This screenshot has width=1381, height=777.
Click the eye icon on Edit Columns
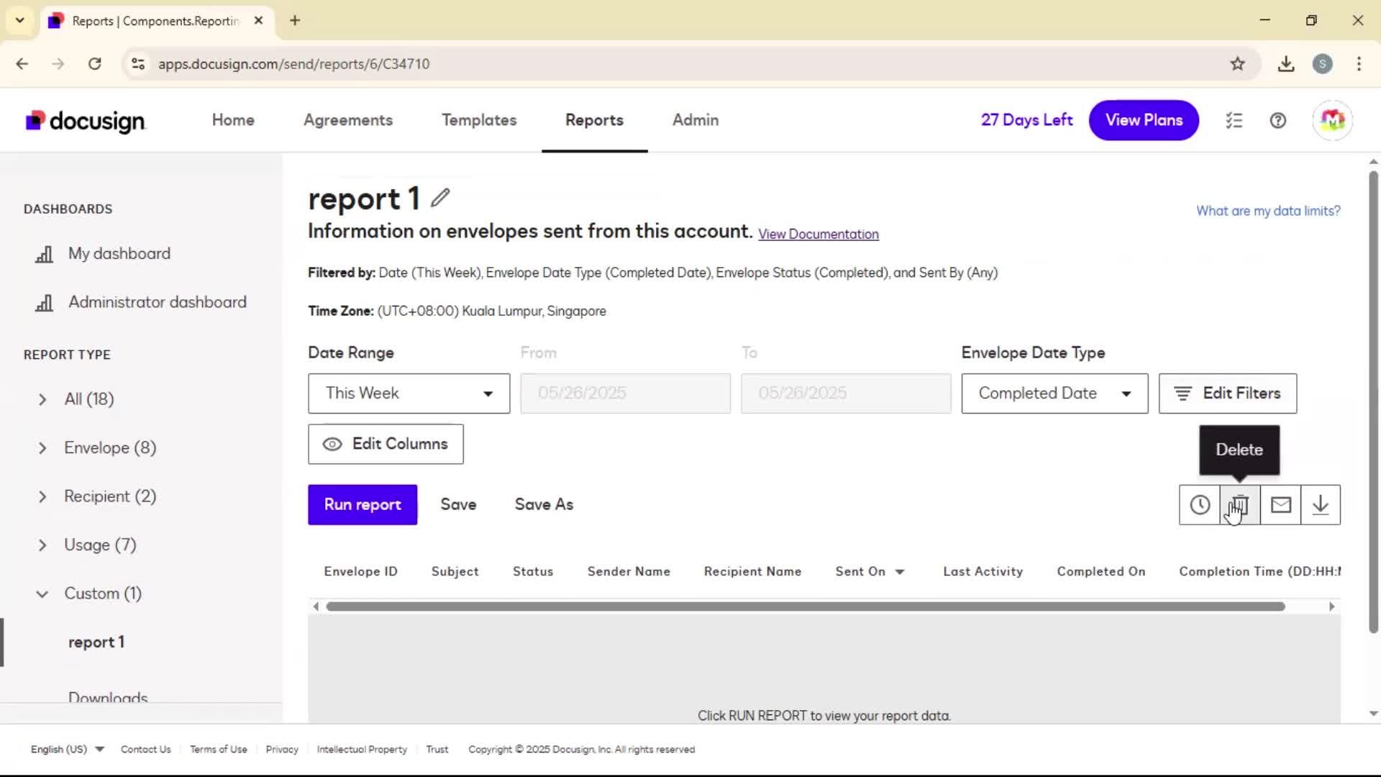(332, 445)
